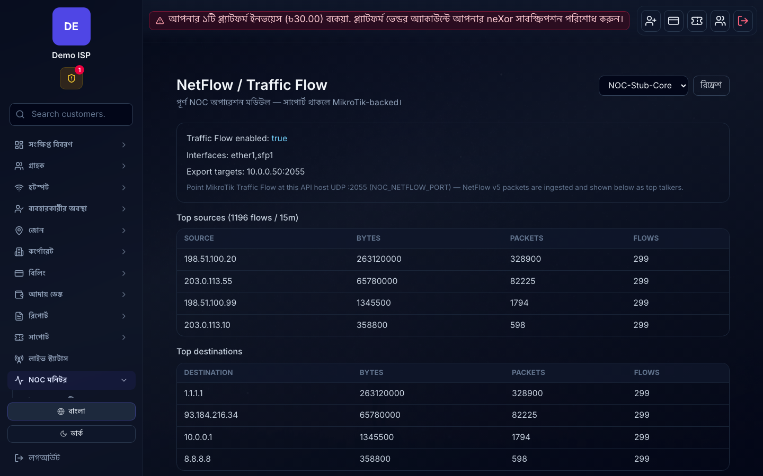Click destination 1.1.1.1 in Top destinations
Screen dimensions: 763x476
193,393
